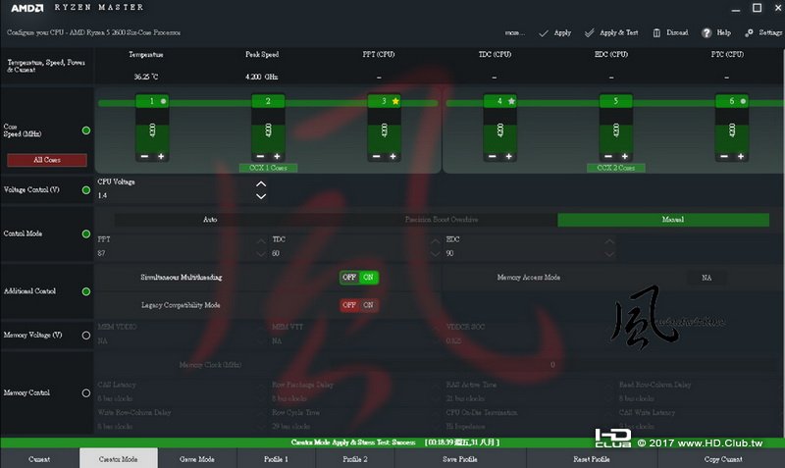Screen dimensions: 785x468
Task: Toggle the Additional Control green indicator
Action: coord(86,291)
